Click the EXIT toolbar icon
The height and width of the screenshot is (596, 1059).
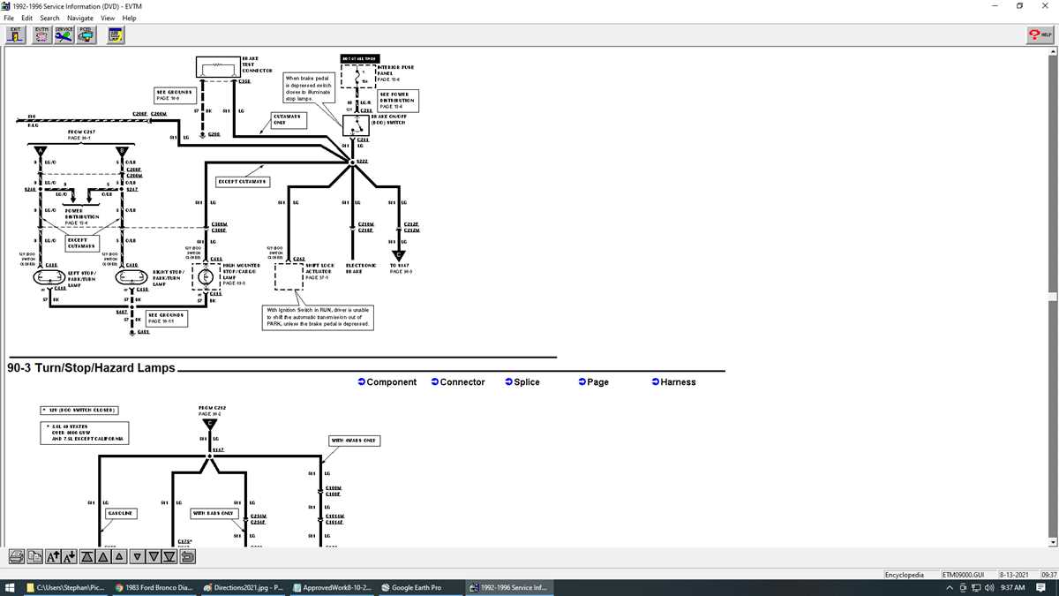[x=15, y=34]
